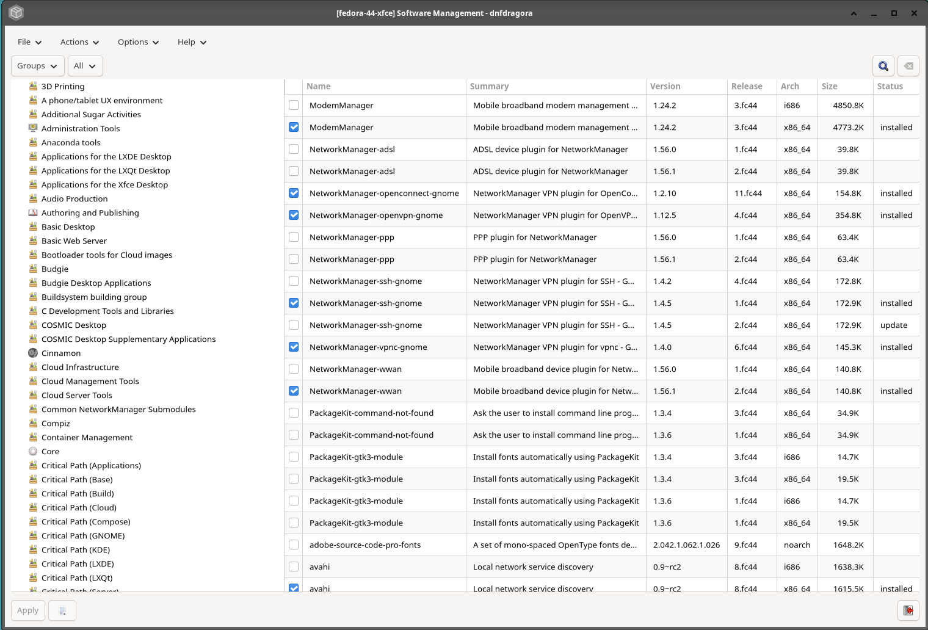Click the clear search backspace icon
928x630 pixels.
pos(908,66)
